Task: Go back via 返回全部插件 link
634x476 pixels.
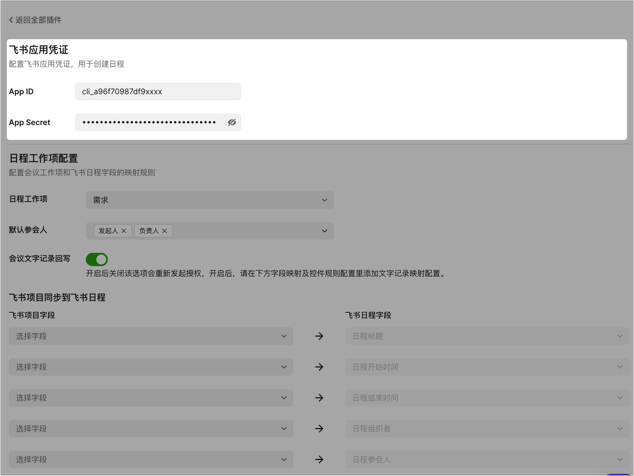Action: [35, 20]
